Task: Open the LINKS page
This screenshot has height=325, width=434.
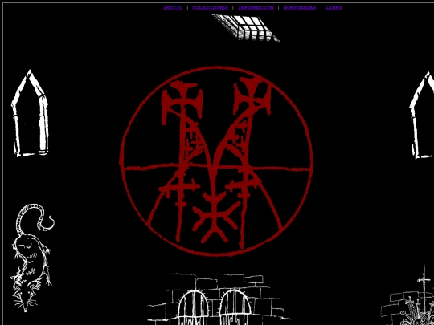Action: pyautogui.click(x=334, y=8)
